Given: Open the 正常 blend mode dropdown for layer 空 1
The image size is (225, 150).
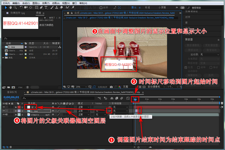Looking at the screenshot, I should coord(84,107).
